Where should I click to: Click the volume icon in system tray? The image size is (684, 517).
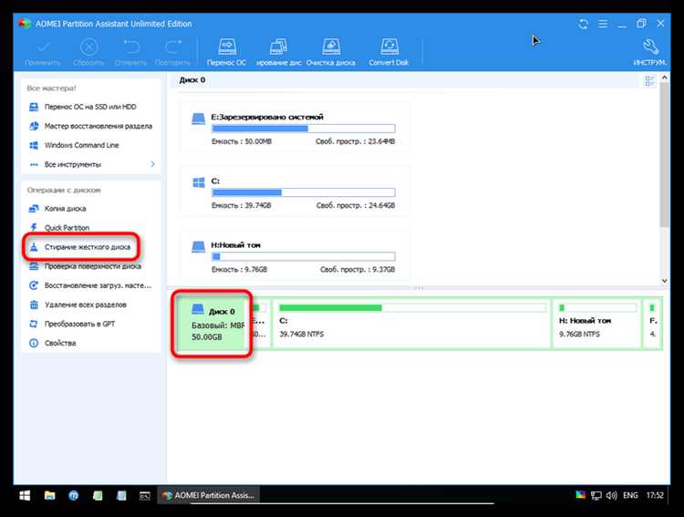coord(611,495)
